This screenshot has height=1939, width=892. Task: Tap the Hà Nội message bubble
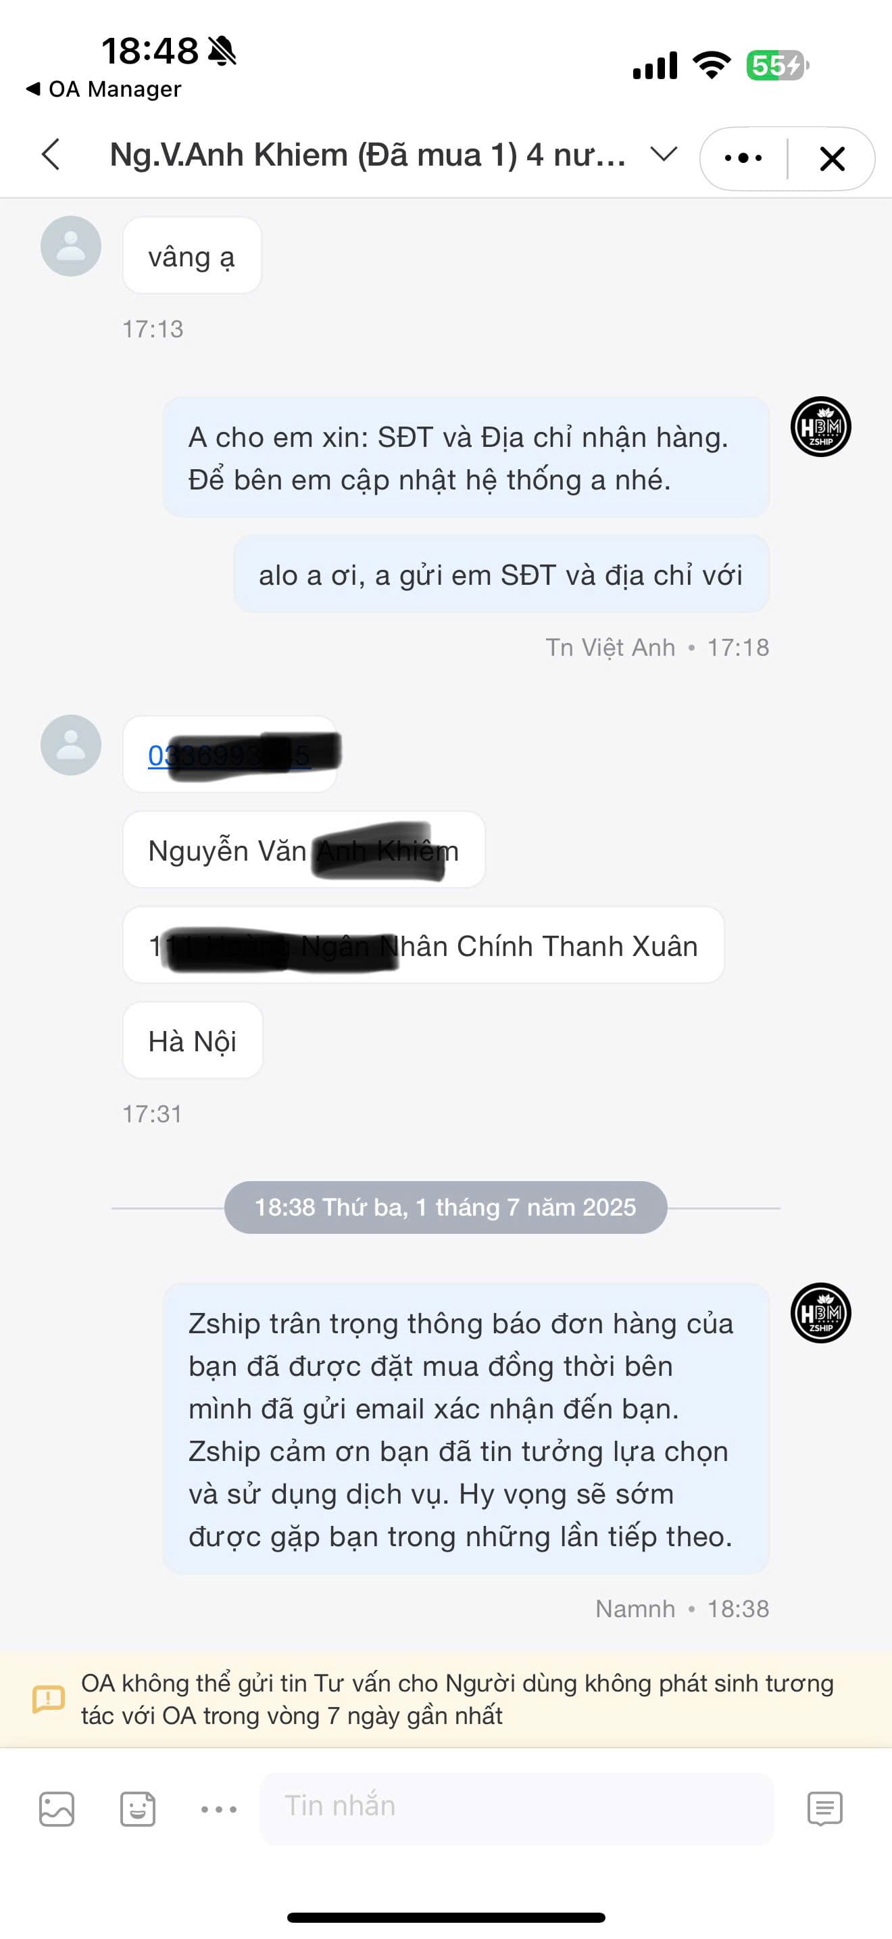193,1040
